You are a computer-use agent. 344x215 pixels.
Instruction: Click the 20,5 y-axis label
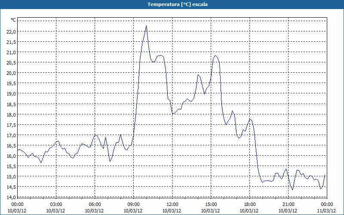click(x=11, y=63)
